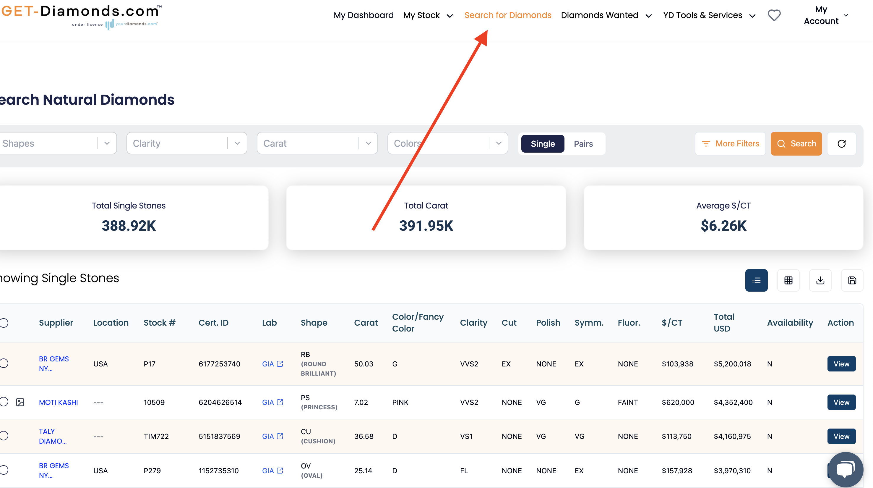Viewport: 873px width, 488px height.
Task: Select stock number TIM722 cell
Action: click(x=156, y=436)
